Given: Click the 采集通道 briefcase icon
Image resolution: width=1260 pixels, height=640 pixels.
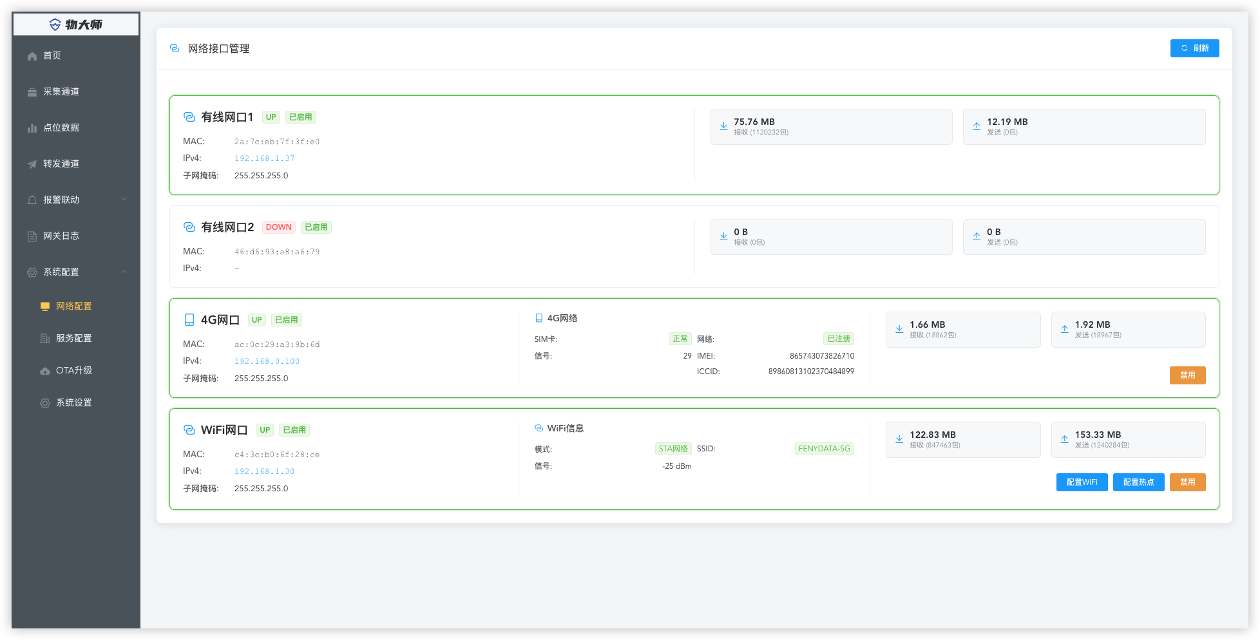Looking at the screenshot, I should 32,92.
